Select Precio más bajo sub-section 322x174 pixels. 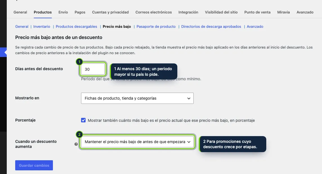coord(117,27)
